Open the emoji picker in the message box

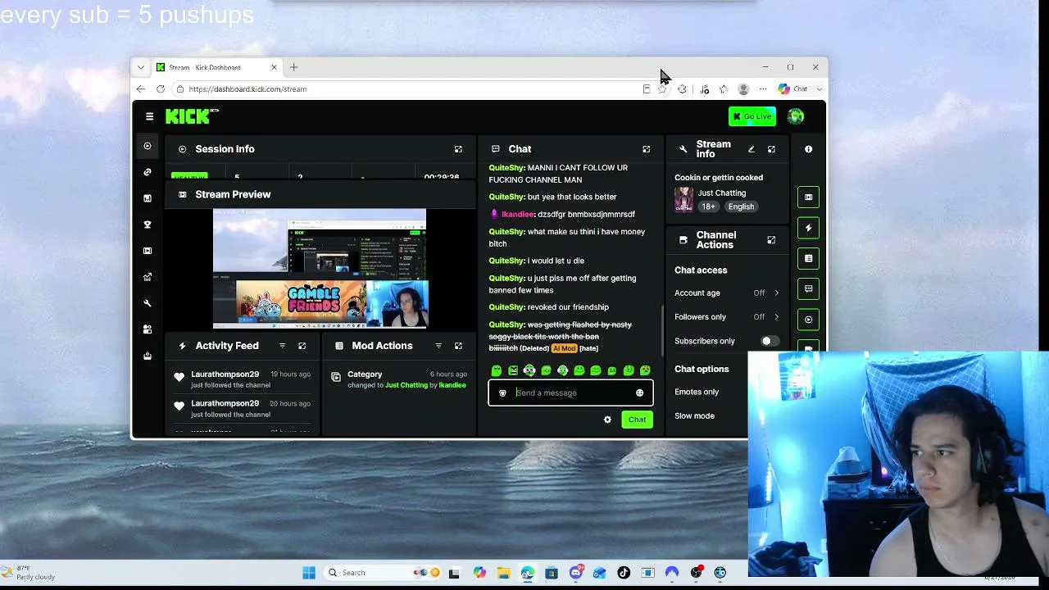639,393
